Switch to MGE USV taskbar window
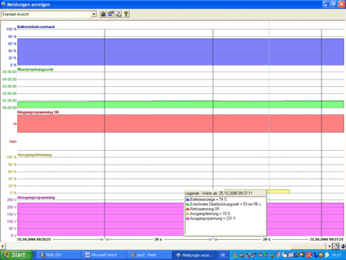Image resolution: width=346 pixels, height=260 pixels. pyautogui.click(x=58, y=255)
